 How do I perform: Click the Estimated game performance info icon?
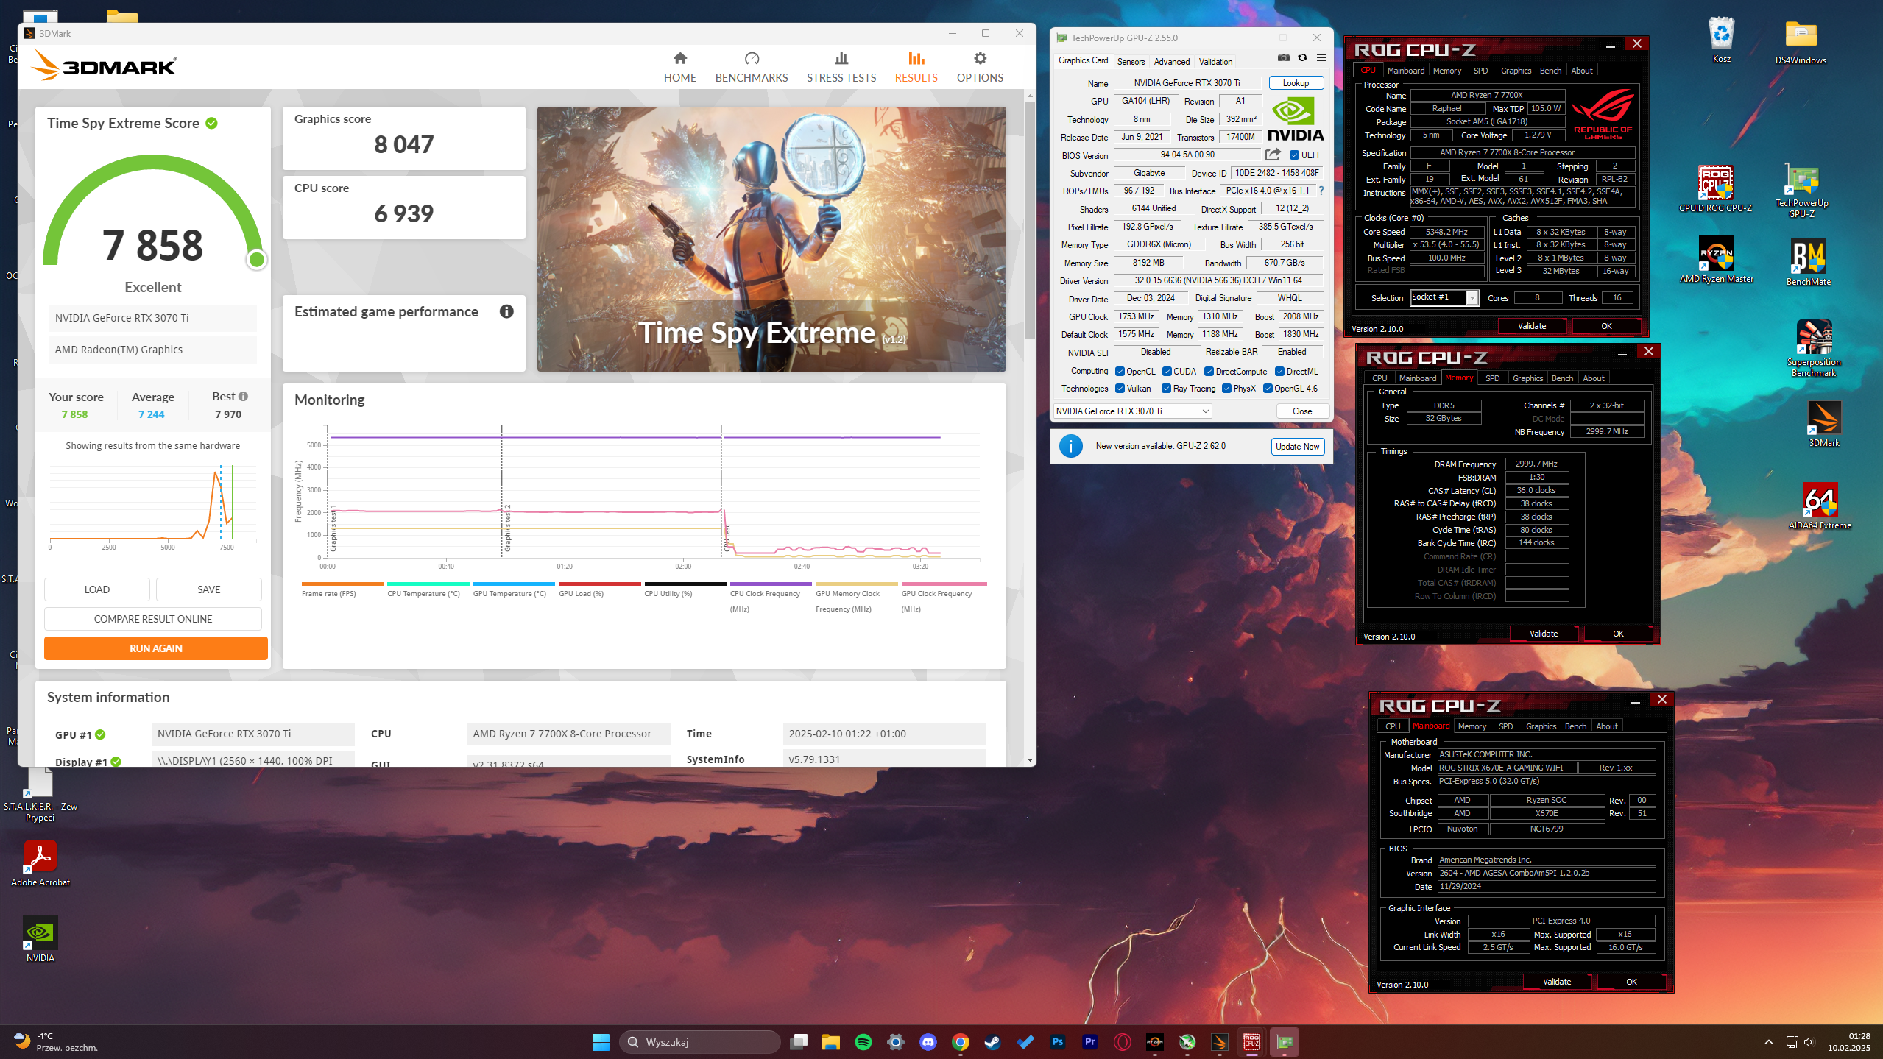pyautogui.click(x=506, y=311)
